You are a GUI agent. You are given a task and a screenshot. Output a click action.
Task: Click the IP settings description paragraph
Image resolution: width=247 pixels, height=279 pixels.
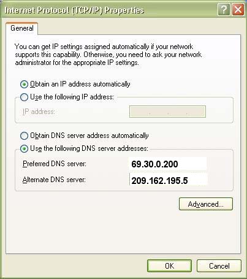tap(108, 55)
